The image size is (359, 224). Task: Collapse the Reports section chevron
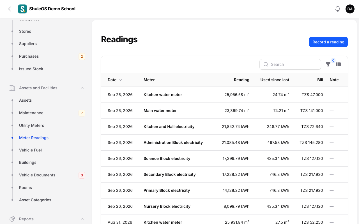82,219
